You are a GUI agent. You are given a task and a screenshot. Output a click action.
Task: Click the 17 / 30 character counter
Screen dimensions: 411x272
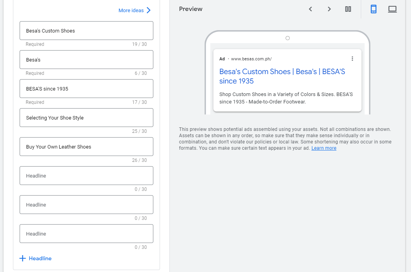point(140,102)
